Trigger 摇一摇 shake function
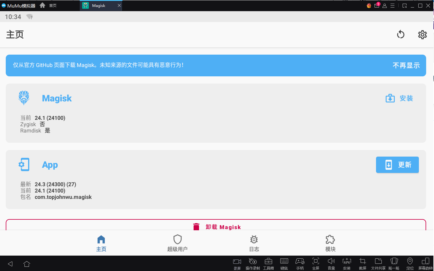Screen dimensions: 434x271 [x=394, y=264]
